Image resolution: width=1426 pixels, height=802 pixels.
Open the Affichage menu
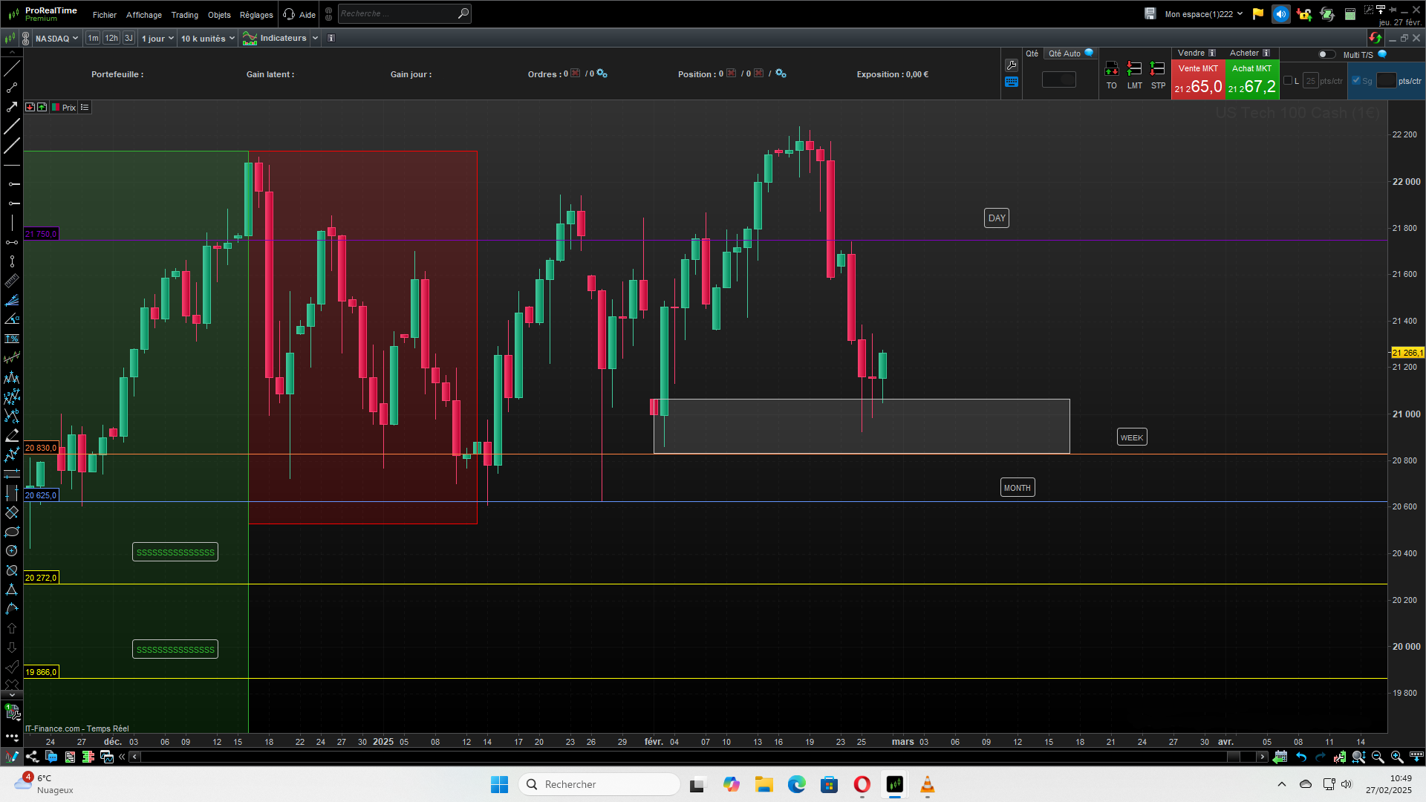143,15
